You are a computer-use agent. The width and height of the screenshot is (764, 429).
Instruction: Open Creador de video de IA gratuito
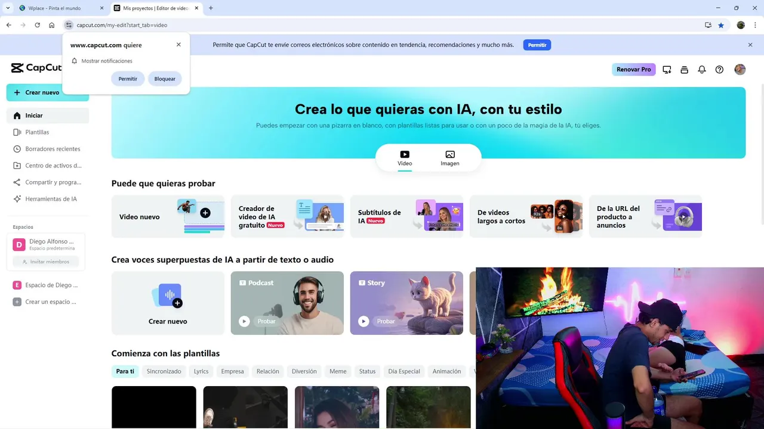tap(287, 216)
